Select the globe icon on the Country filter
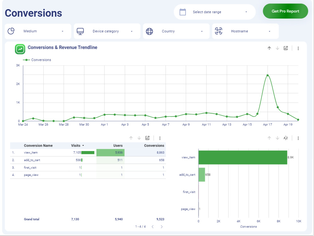Screen dimensions: 314x236 [149, 31]
